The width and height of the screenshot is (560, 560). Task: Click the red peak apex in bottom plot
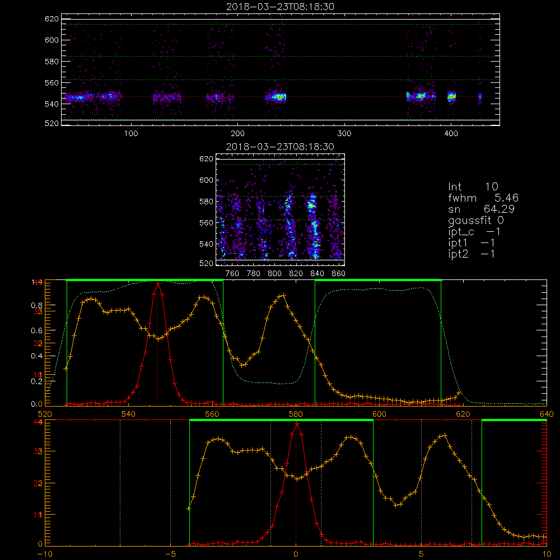coord(297,423)
